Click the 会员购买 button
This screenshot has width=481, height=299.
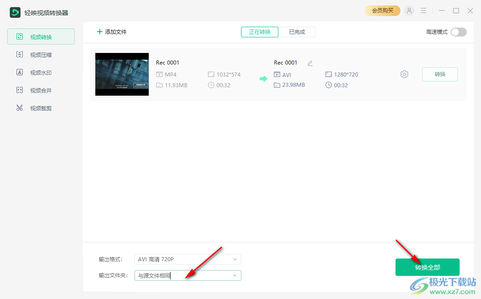(x=382, y=11)
